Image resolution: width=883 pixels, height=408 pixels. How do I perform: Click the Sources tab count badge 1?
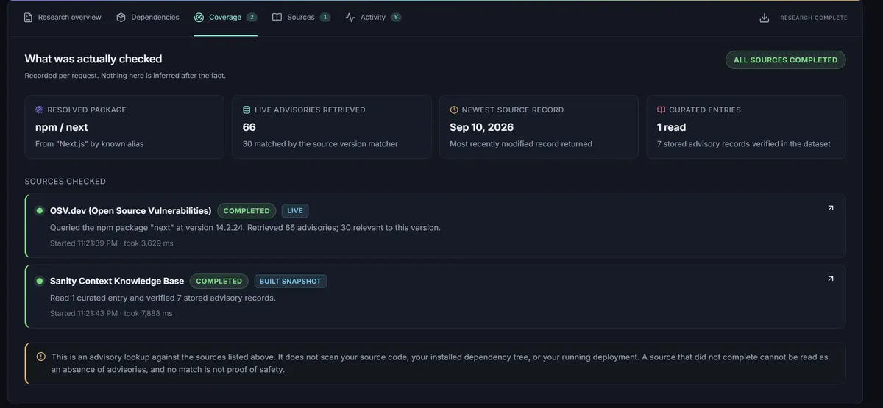(x=325, y=18)
